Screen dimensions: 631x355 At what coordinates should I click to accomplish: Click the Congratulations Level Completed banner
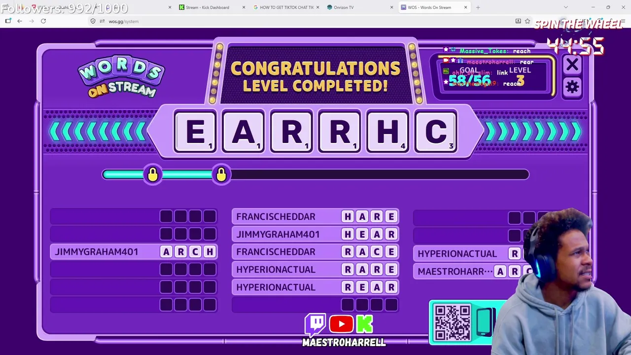315,76
